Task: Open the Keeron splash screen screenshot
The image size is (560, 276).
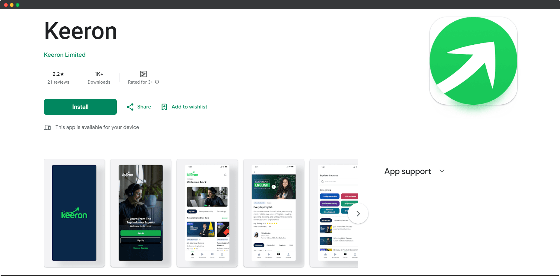Action: (x=74, y=213)
